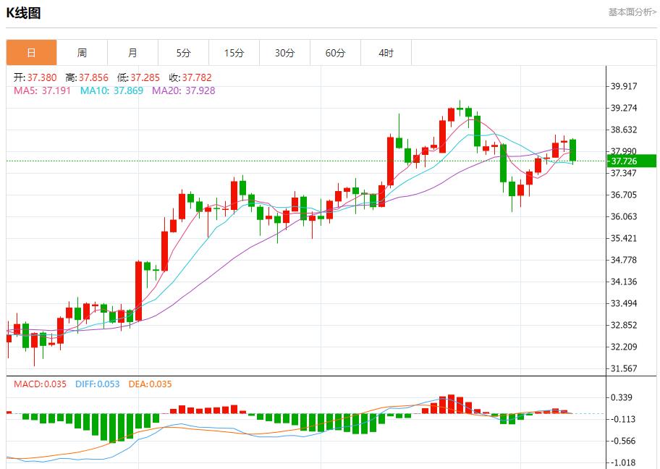Select the 5分 timeframe
The height and width of the screenshot is (469, 660).
point(182,52)
